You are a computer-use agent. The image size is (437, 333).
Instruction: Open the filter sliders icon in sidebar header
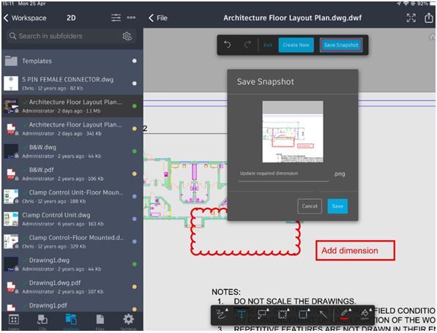tap(116, 18)
